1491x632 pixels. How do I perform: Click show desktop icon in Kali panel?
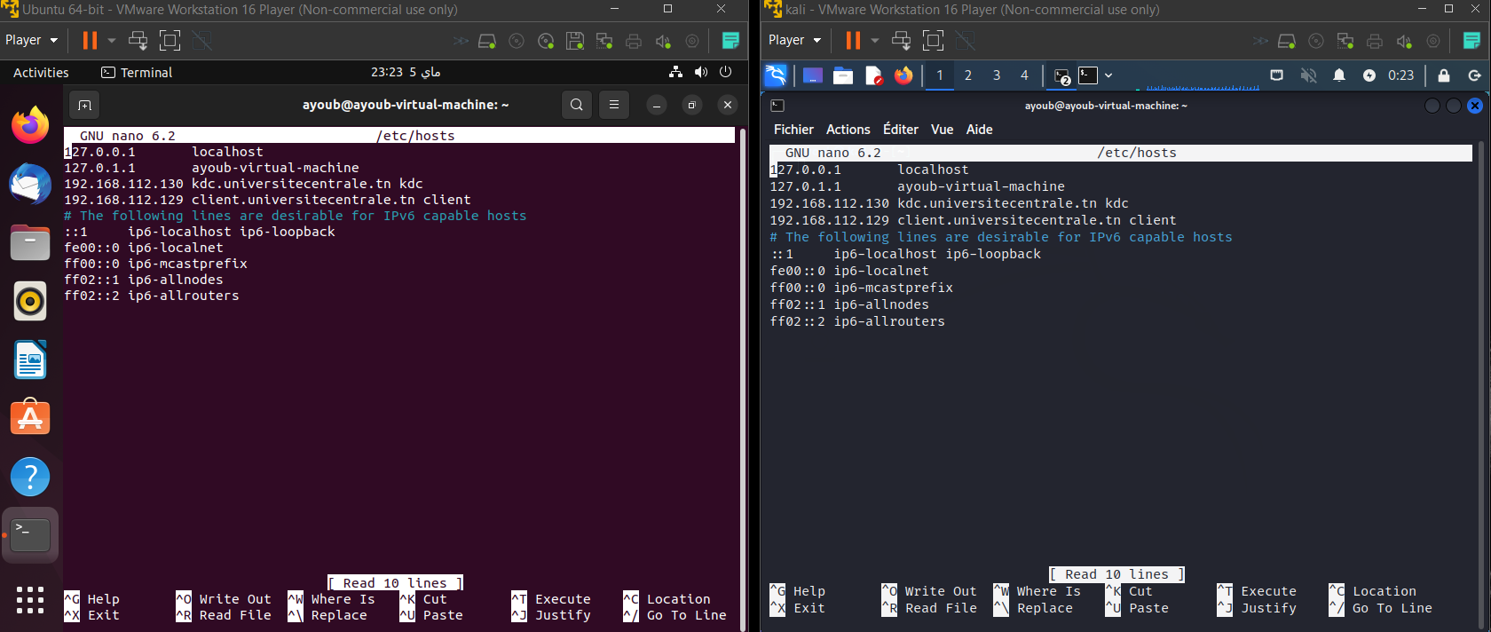coord(813,75)
